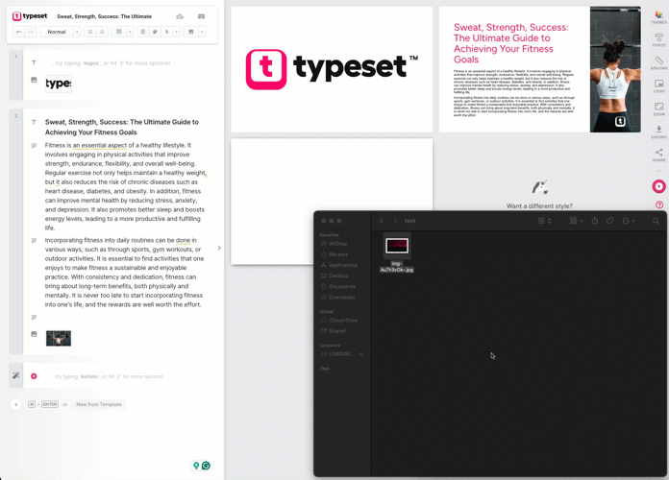Screen dimensions: 669x480
Task: Select the fitness guide slide preview
Action: [540, 69]
